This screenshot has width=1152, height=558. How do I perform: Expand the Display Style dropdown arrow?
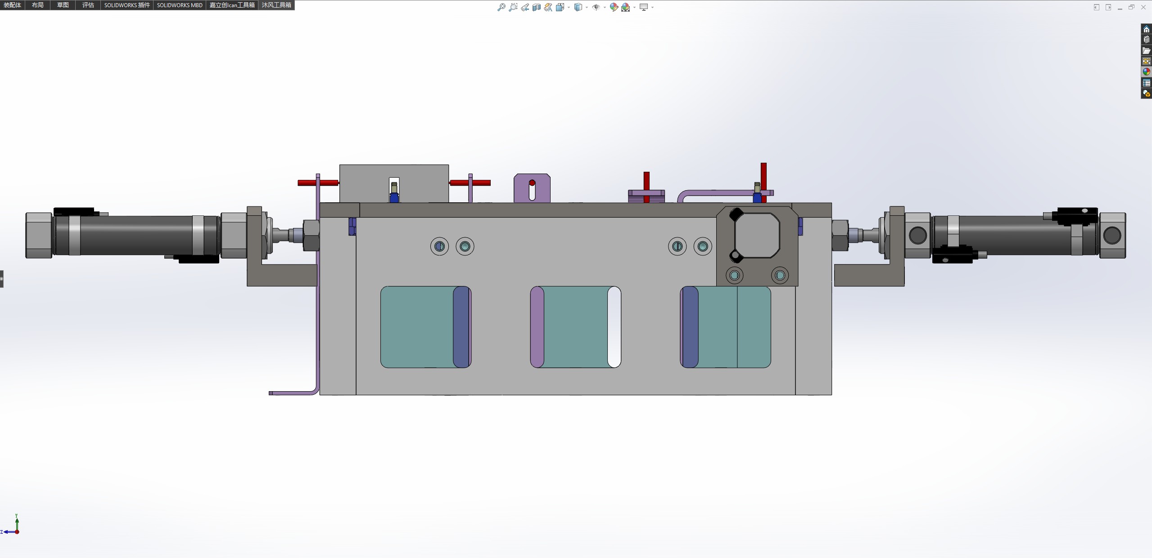pyautogui.click(x=587, y=8)
